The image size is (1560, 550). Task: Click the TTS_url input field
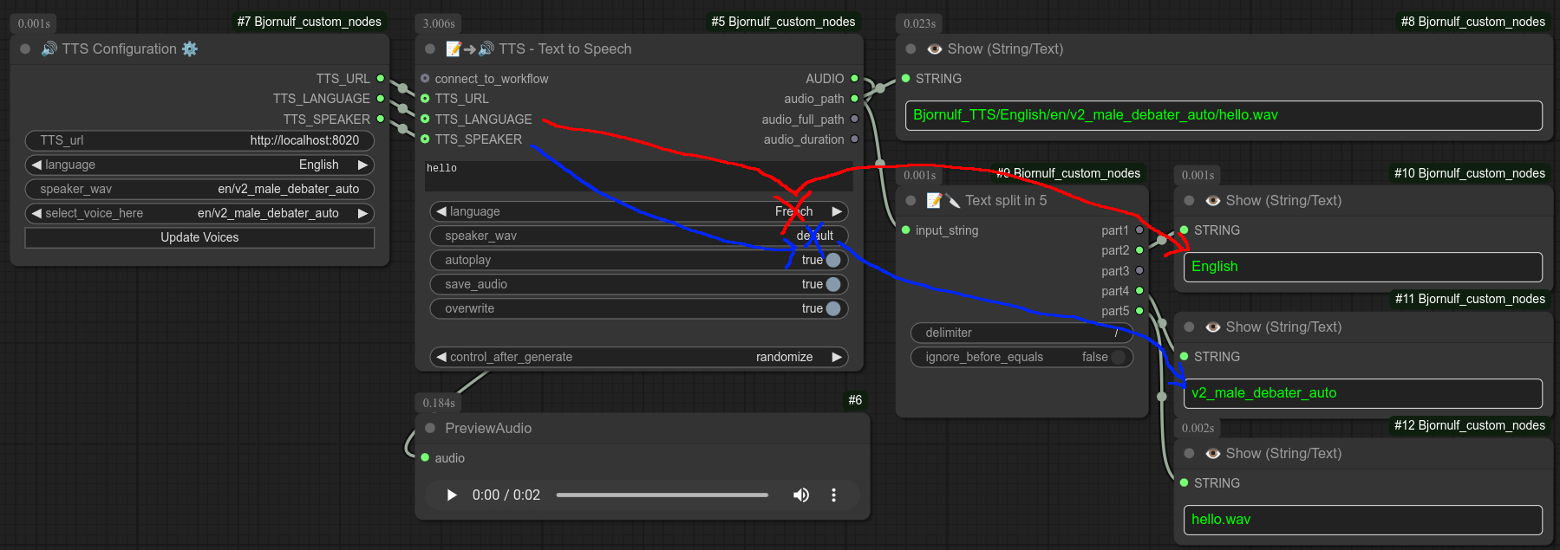click(199, 140)
